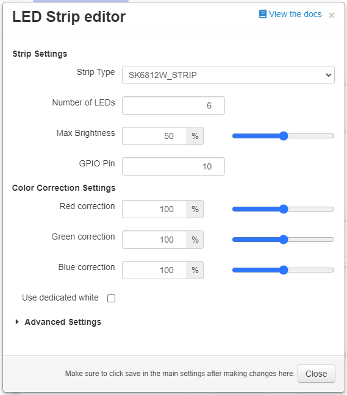
Task: Click the Color Correction Settings heading
Action: click(64, 188)
